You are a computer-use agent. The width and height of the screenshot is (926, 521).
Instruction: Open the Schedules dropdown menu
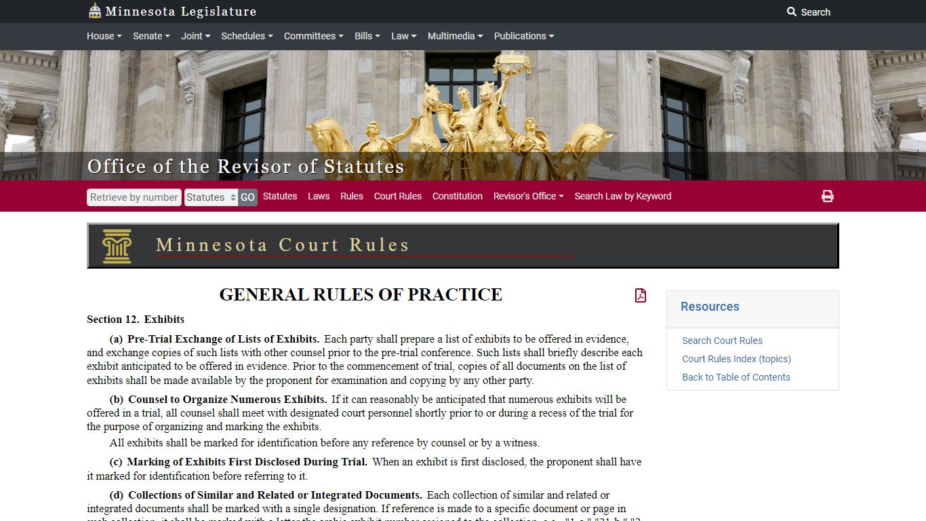247,36
